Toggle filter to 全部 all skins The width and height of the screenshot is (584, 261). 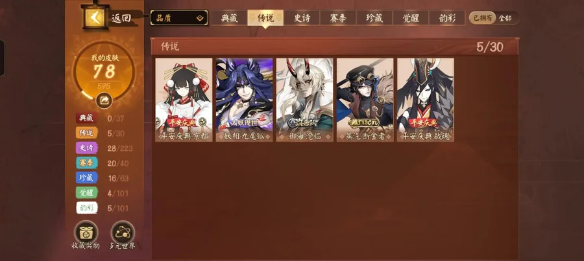505,18
